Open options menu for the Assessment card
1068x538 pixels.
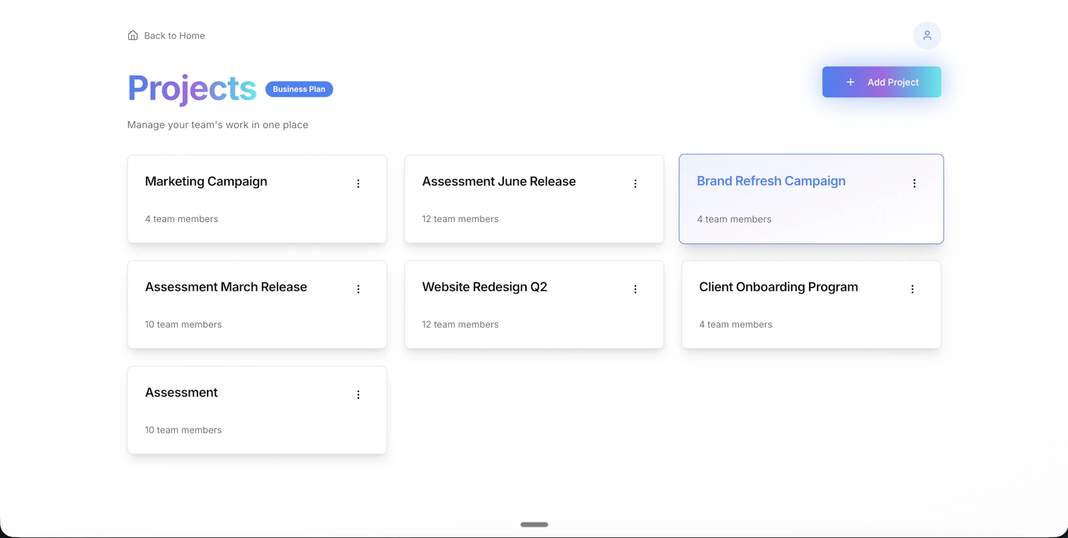[x=358, y=395]
